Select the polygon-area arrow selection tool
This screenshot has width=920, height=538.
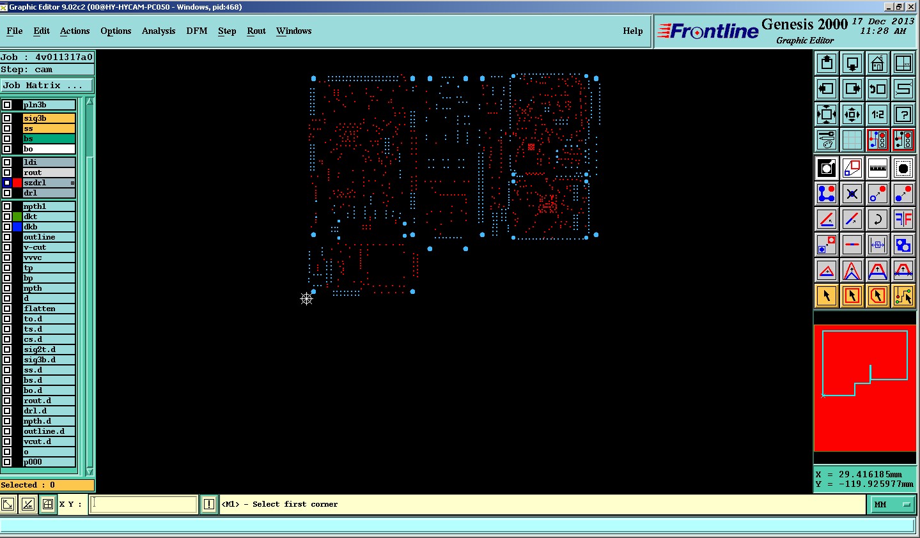878,296
